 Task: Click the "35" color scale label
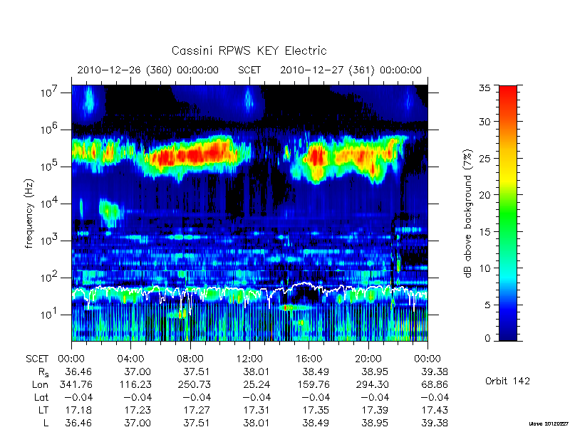[x=485, y=88]
